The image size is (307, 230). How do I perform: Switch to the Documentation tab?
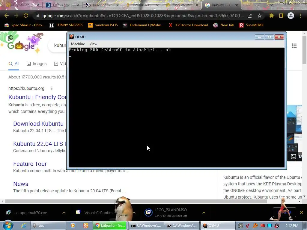(x=182, y=5)
